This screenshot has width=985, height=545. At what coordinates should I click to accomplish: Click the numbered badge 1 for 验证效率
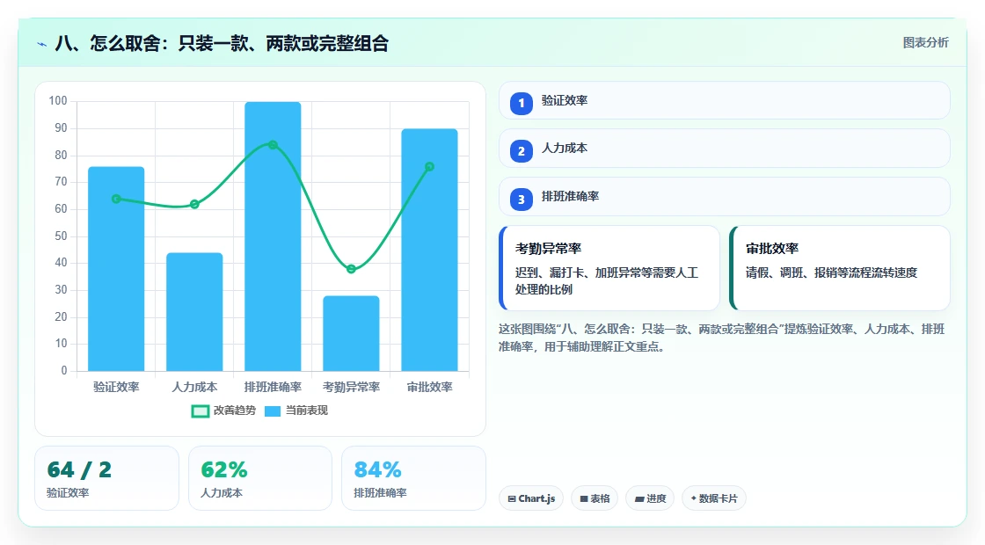click(521, 103)
